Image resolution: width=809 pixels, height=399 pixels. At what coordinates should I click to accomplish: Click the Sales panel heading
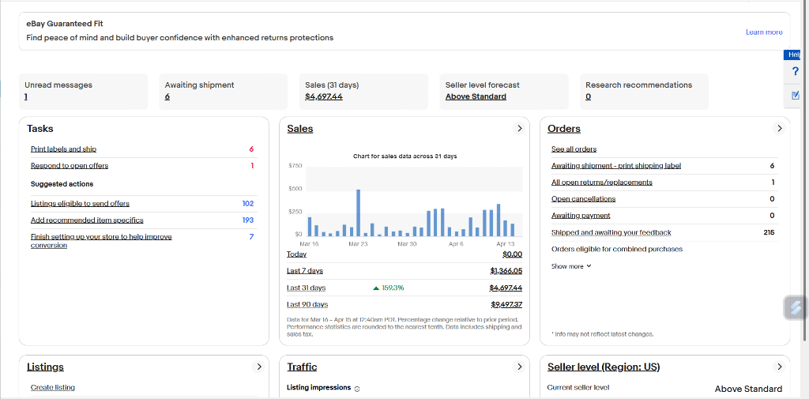tap(299, 129)
